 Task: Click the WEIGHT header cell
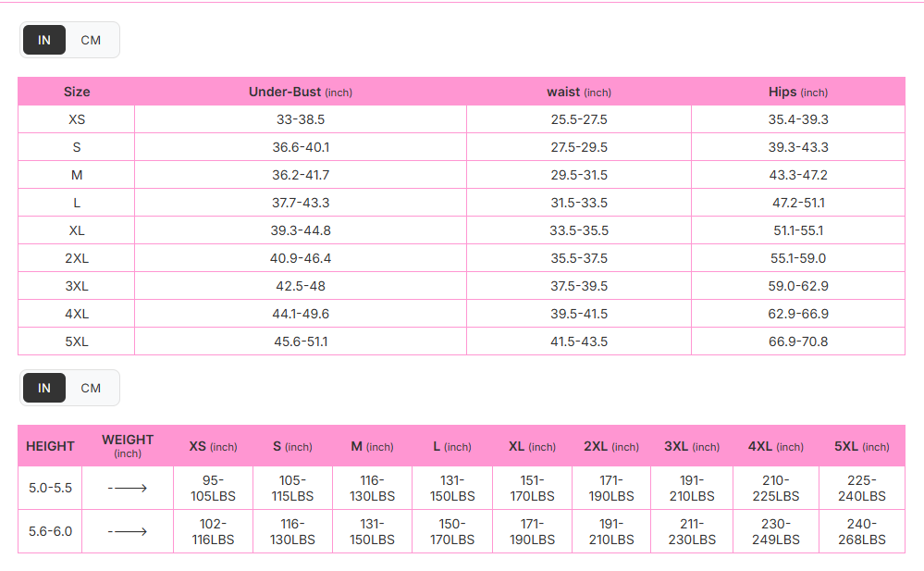tap(128, 445)
